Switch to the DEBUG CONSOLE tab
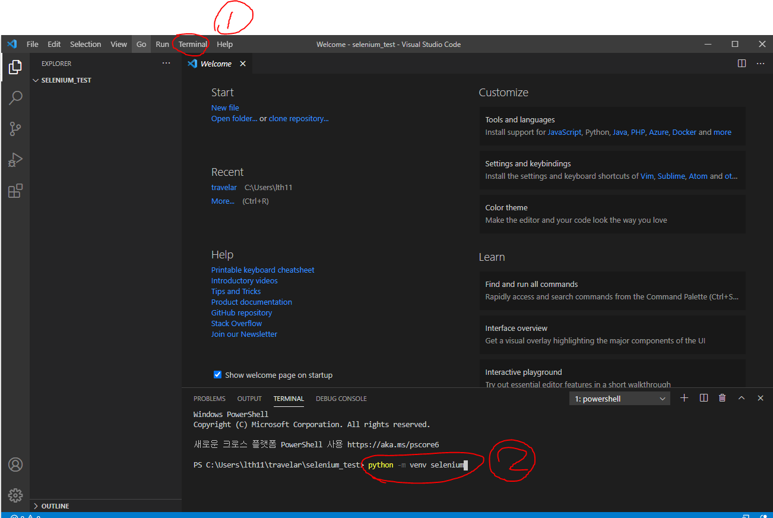 (341, 399)
